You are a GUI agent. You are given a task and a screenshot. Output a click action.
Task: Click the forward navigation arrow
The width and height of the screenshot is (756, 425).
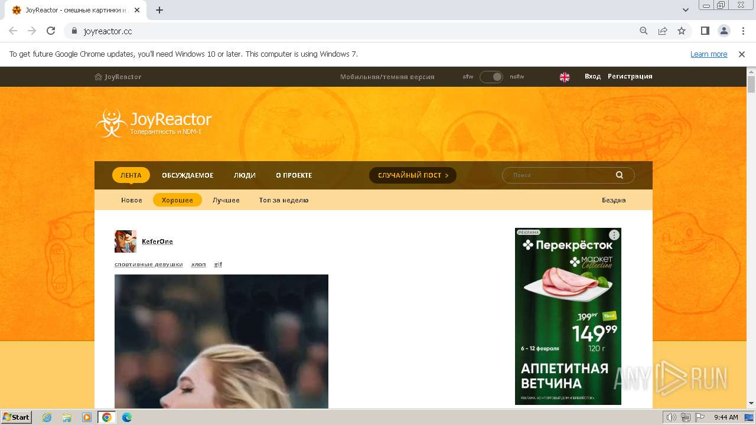click(32, 31)
